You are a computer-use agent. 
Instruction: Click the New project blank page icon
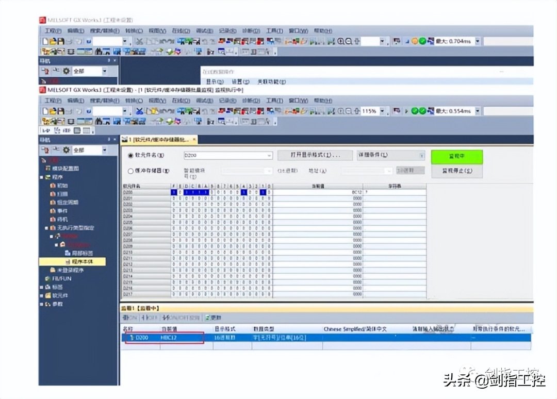tap(45, 111)
